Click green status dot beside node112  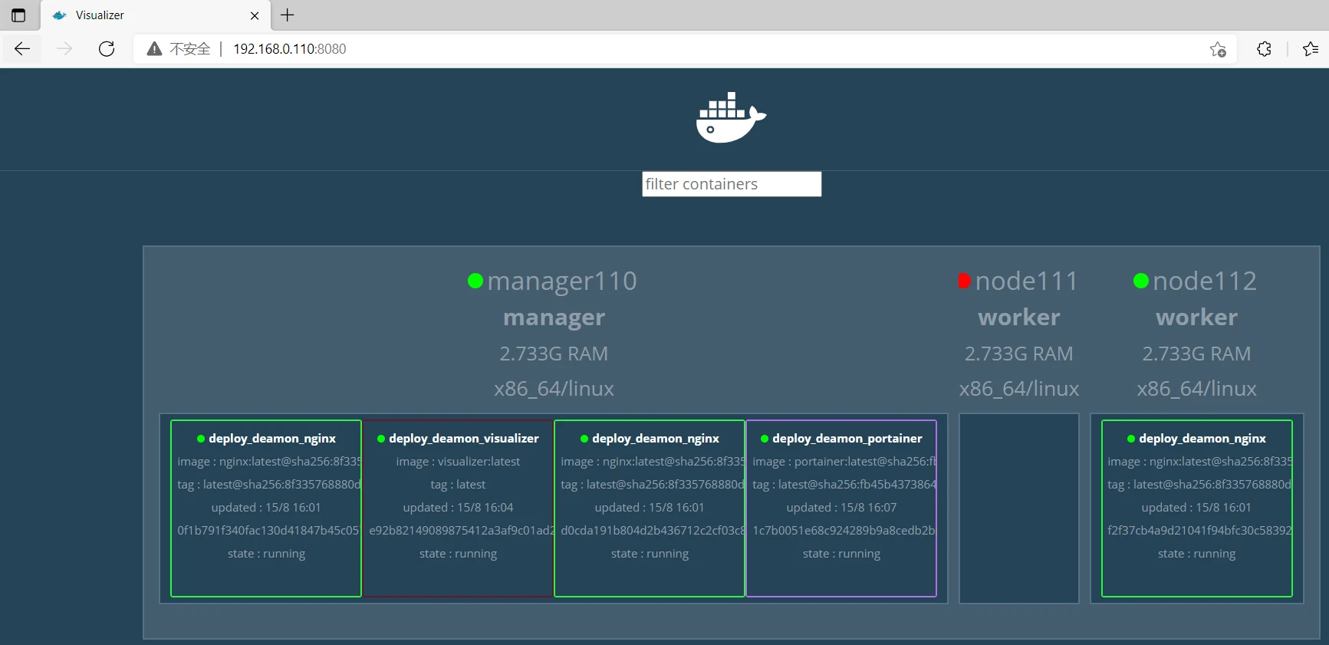click(1141, 281)
